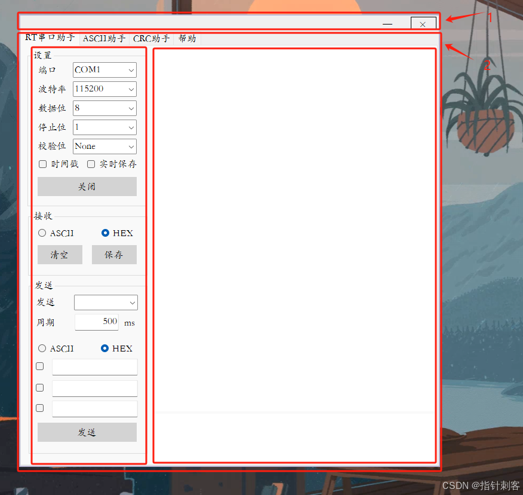Click the third send text field

(x=95, y=409)
